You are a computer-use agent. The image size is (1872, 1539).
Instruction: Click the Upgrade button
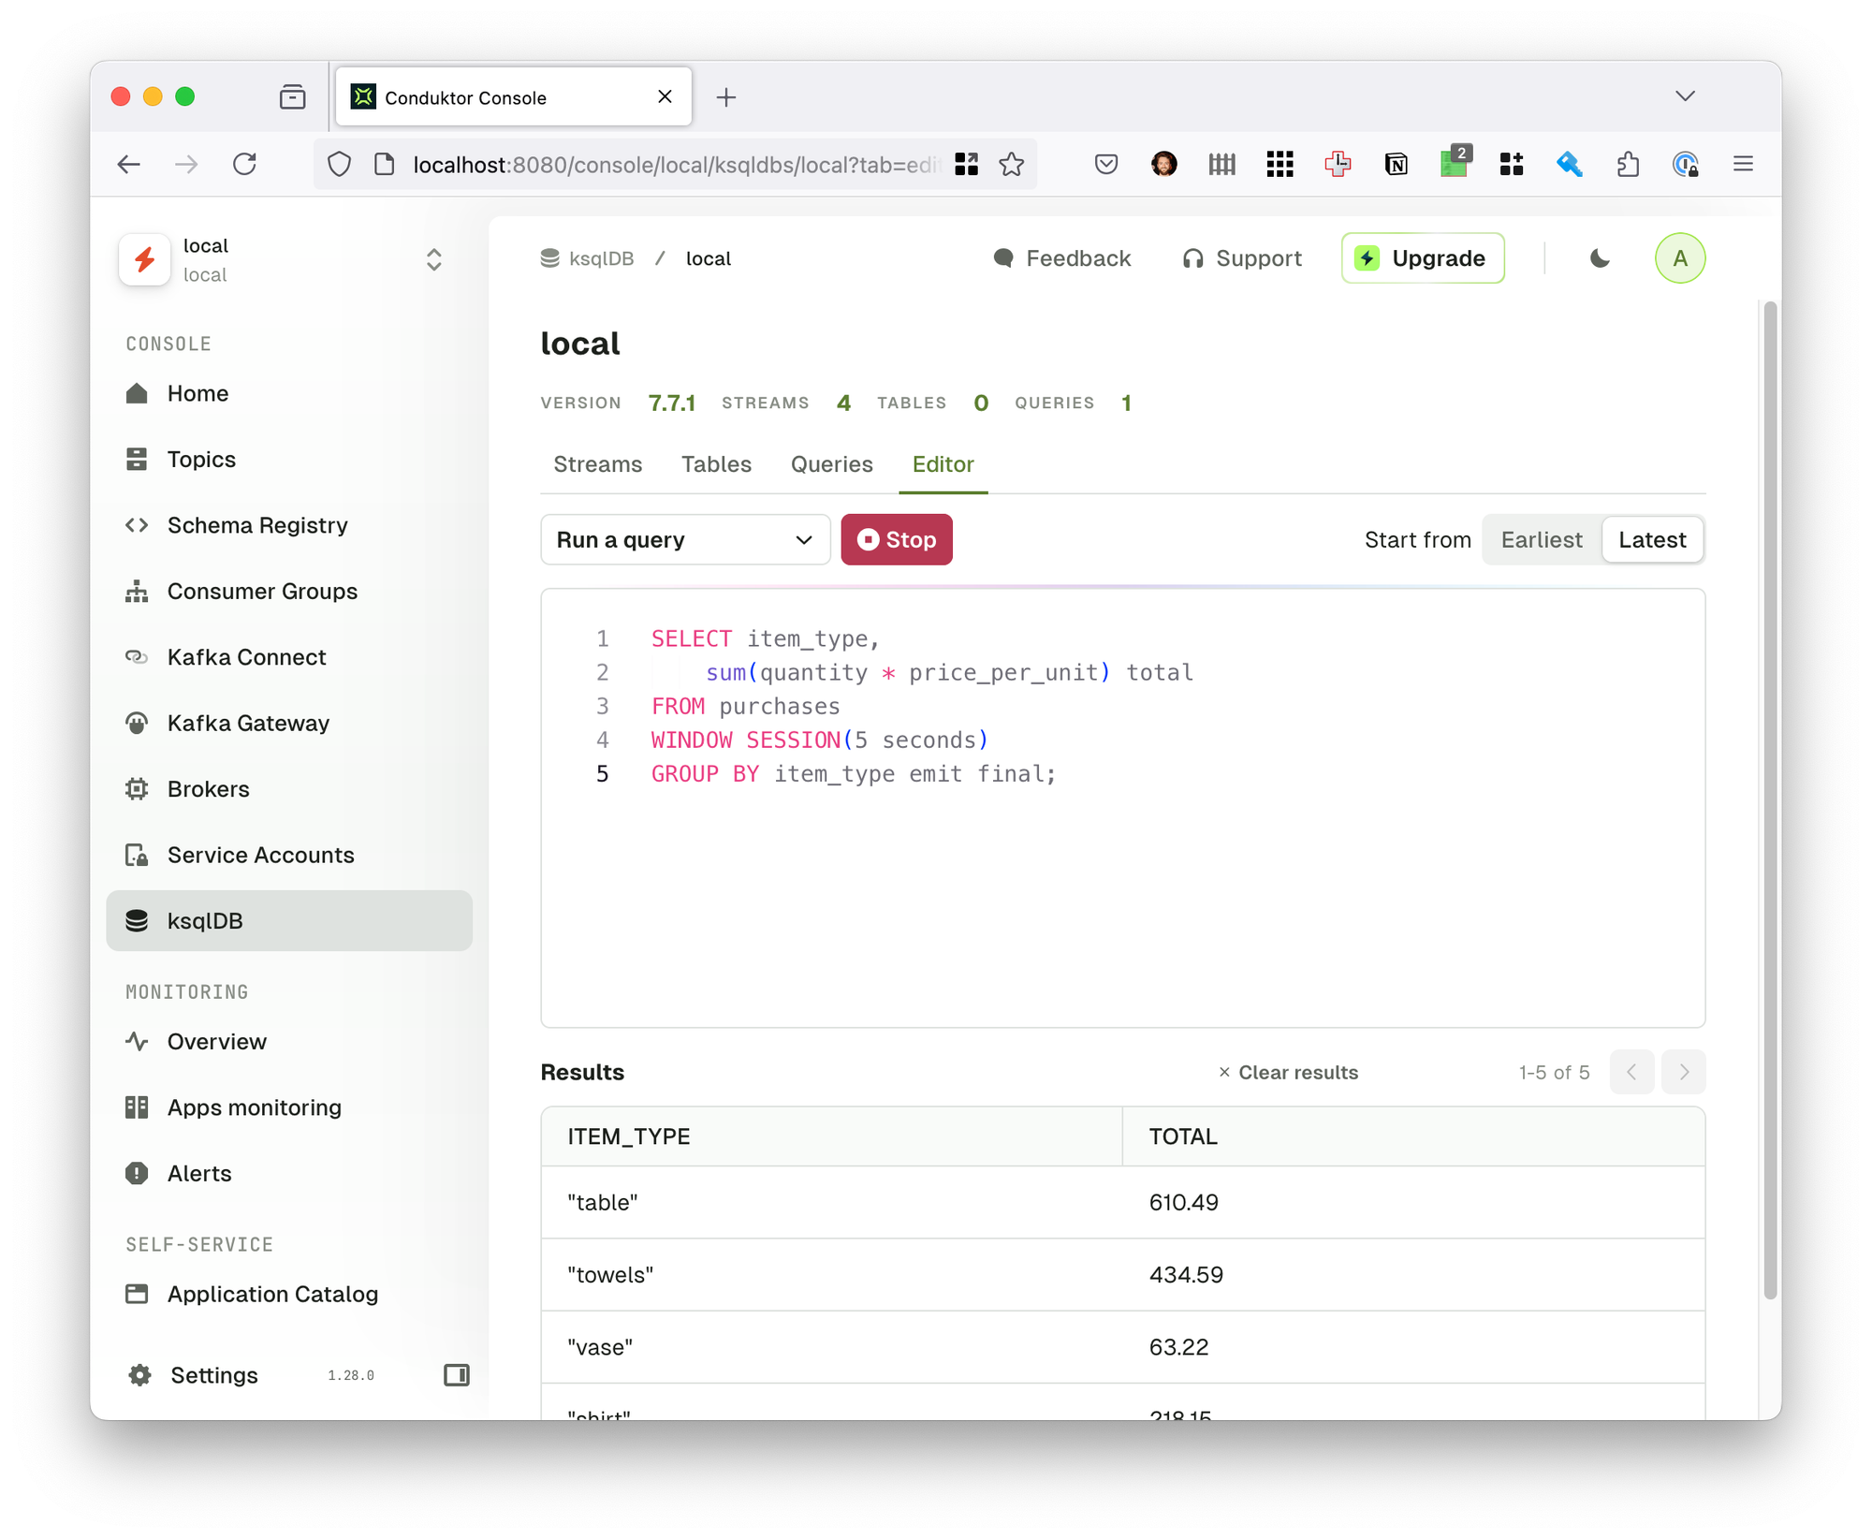tap(1422, 258)
